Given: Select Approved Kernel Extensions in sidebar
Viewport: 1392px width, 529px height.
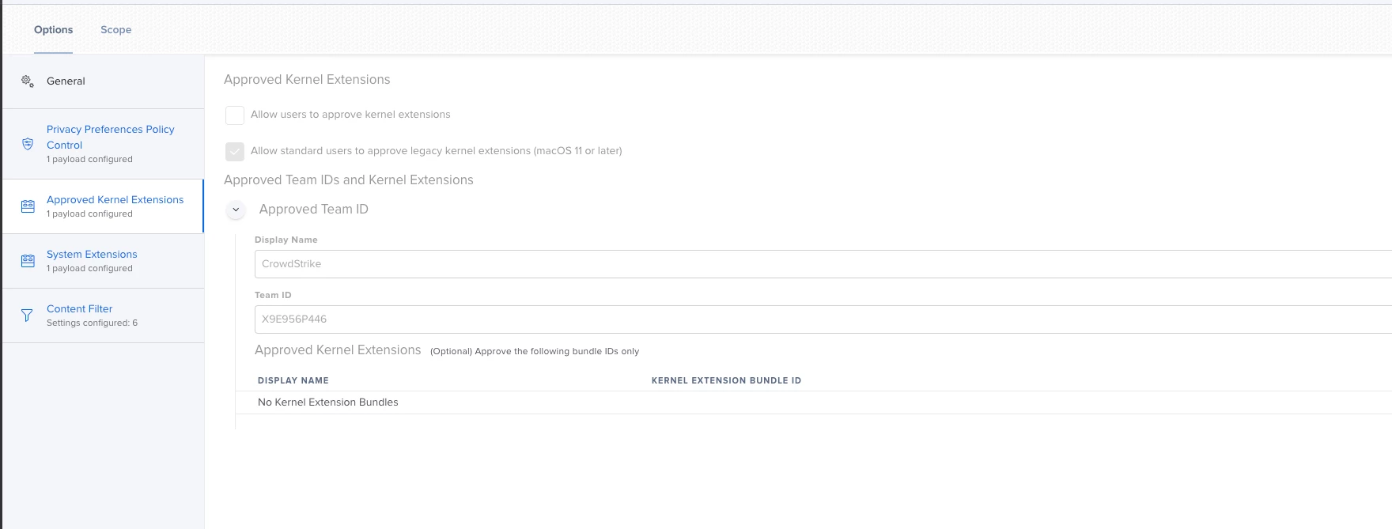Looking at the screenshot, I should point(103,206).
